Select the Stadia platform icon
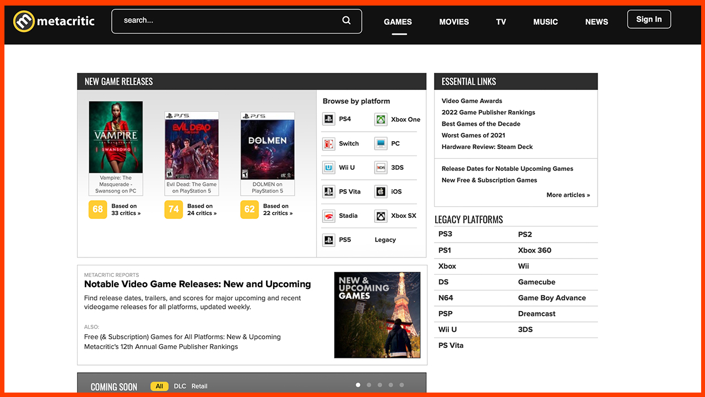 tap(329, 216)
